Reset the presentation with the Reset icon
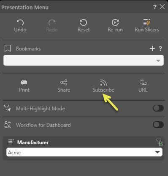 pos(84,22)
